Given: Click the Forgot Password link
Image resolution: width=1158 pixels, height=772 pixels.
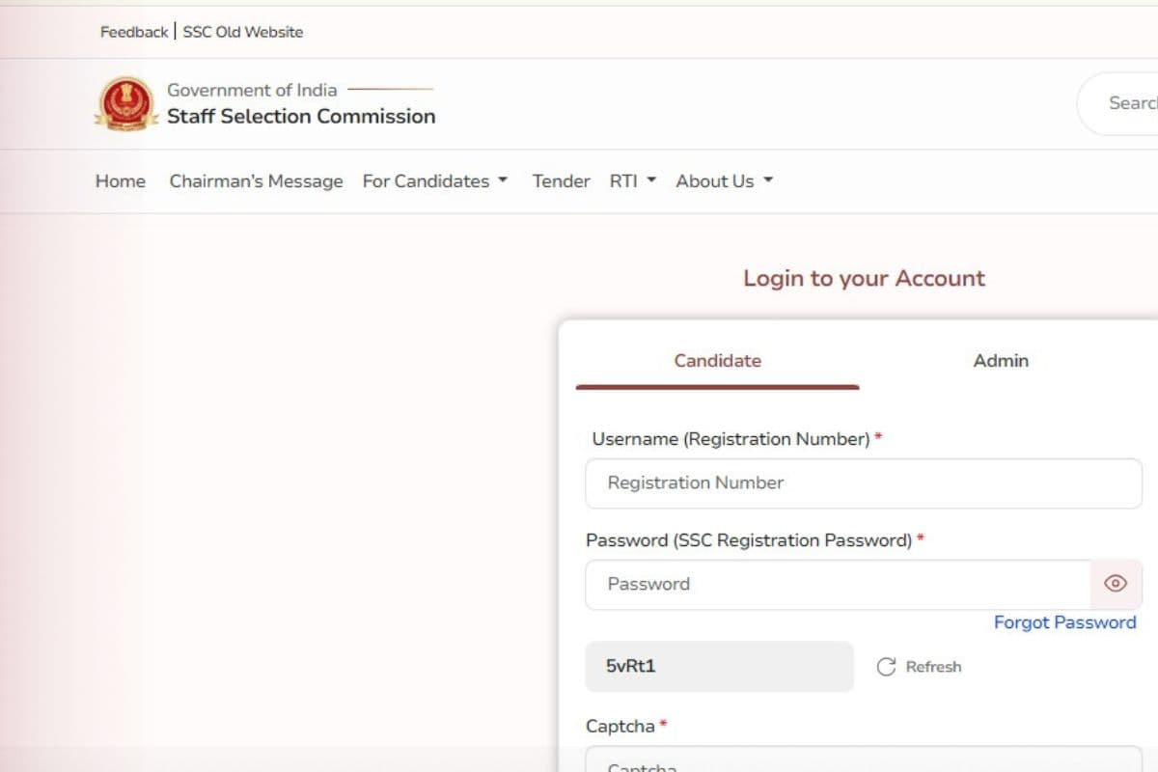Looking at the screenshot, I should 1064,622.
